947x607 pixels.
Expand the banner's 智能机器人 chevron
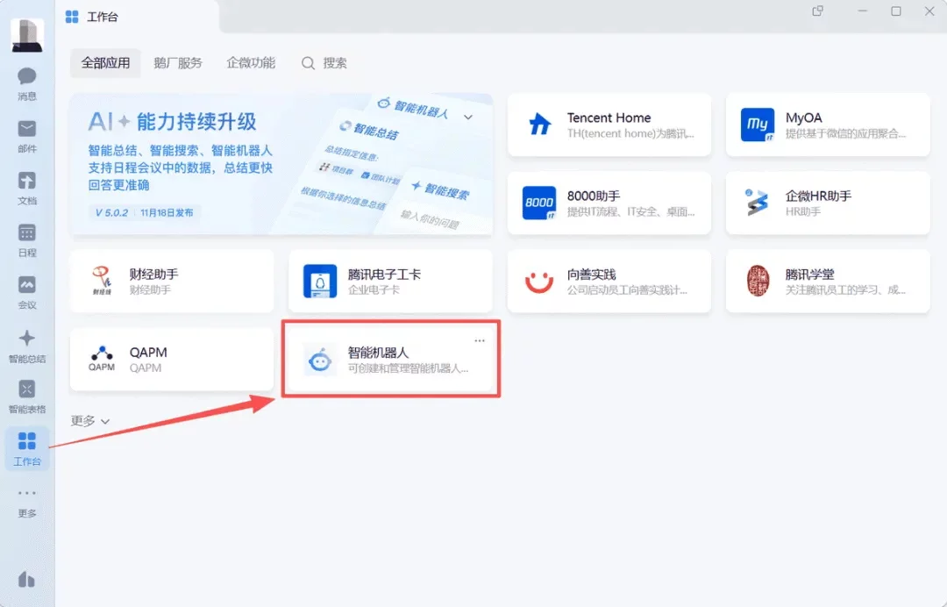468,118
